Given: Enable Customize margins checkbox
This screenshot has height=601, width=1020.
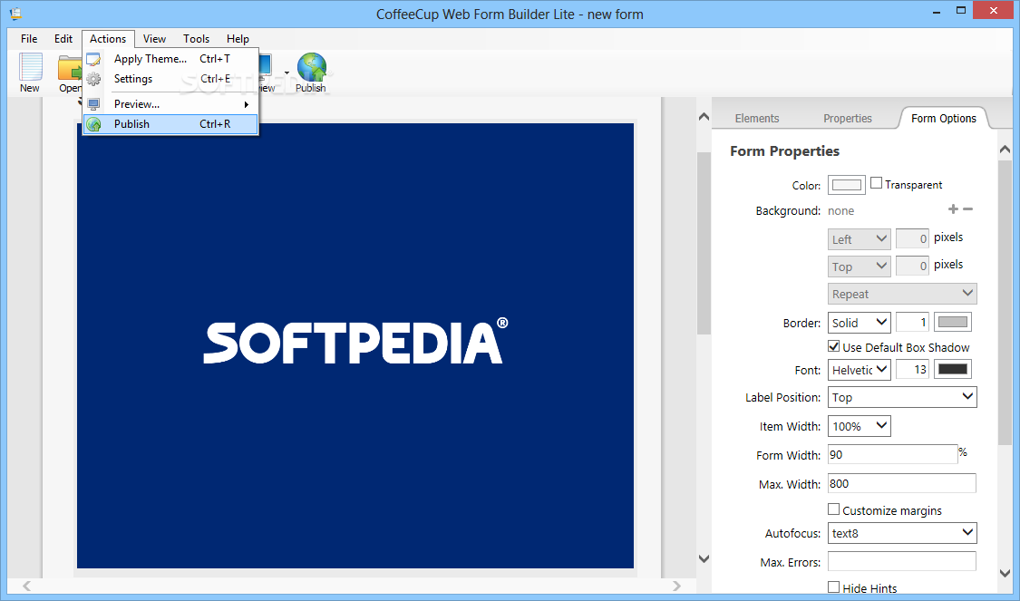Looking at the screenshot, I should (834, 509).
